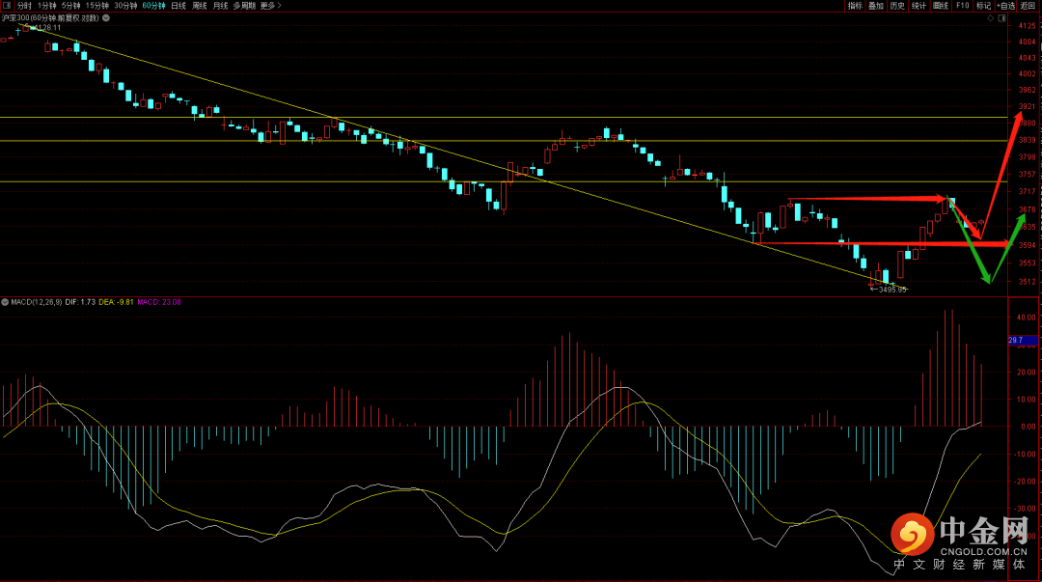The width and height of the screenshot is (1042, 582).
Task: Add stock via +自选 button
Action: (1006, 6)
